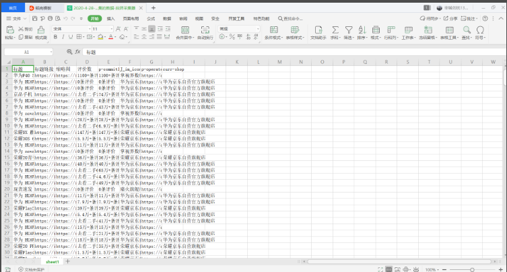Toggle Underline formatting

[x=71, y=37]
